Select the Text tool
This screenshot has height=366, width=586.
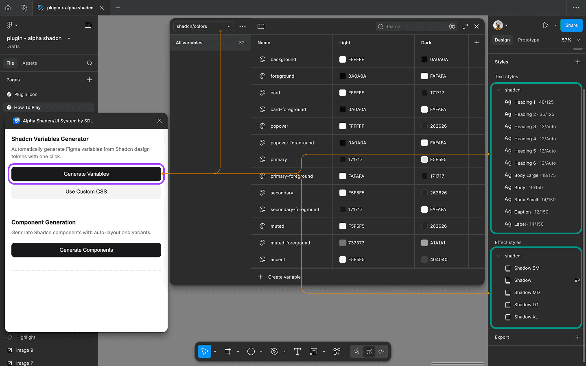pos(297,351)
